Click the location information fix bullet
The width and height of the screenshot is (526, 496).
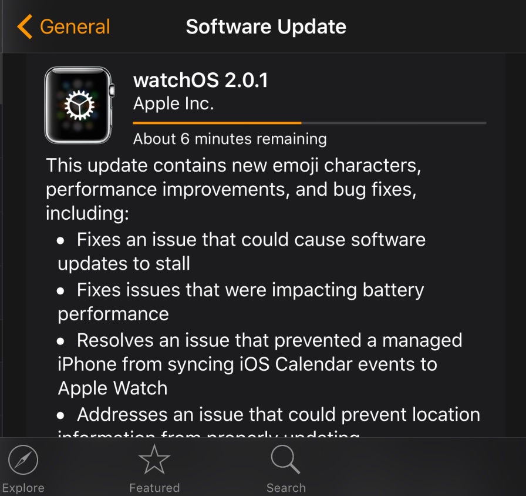268,421
